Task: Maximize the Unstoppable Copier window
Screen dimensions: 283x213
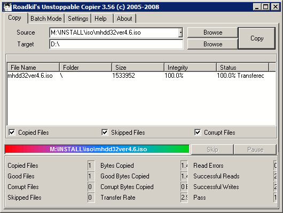Action: tap(266, 7)
